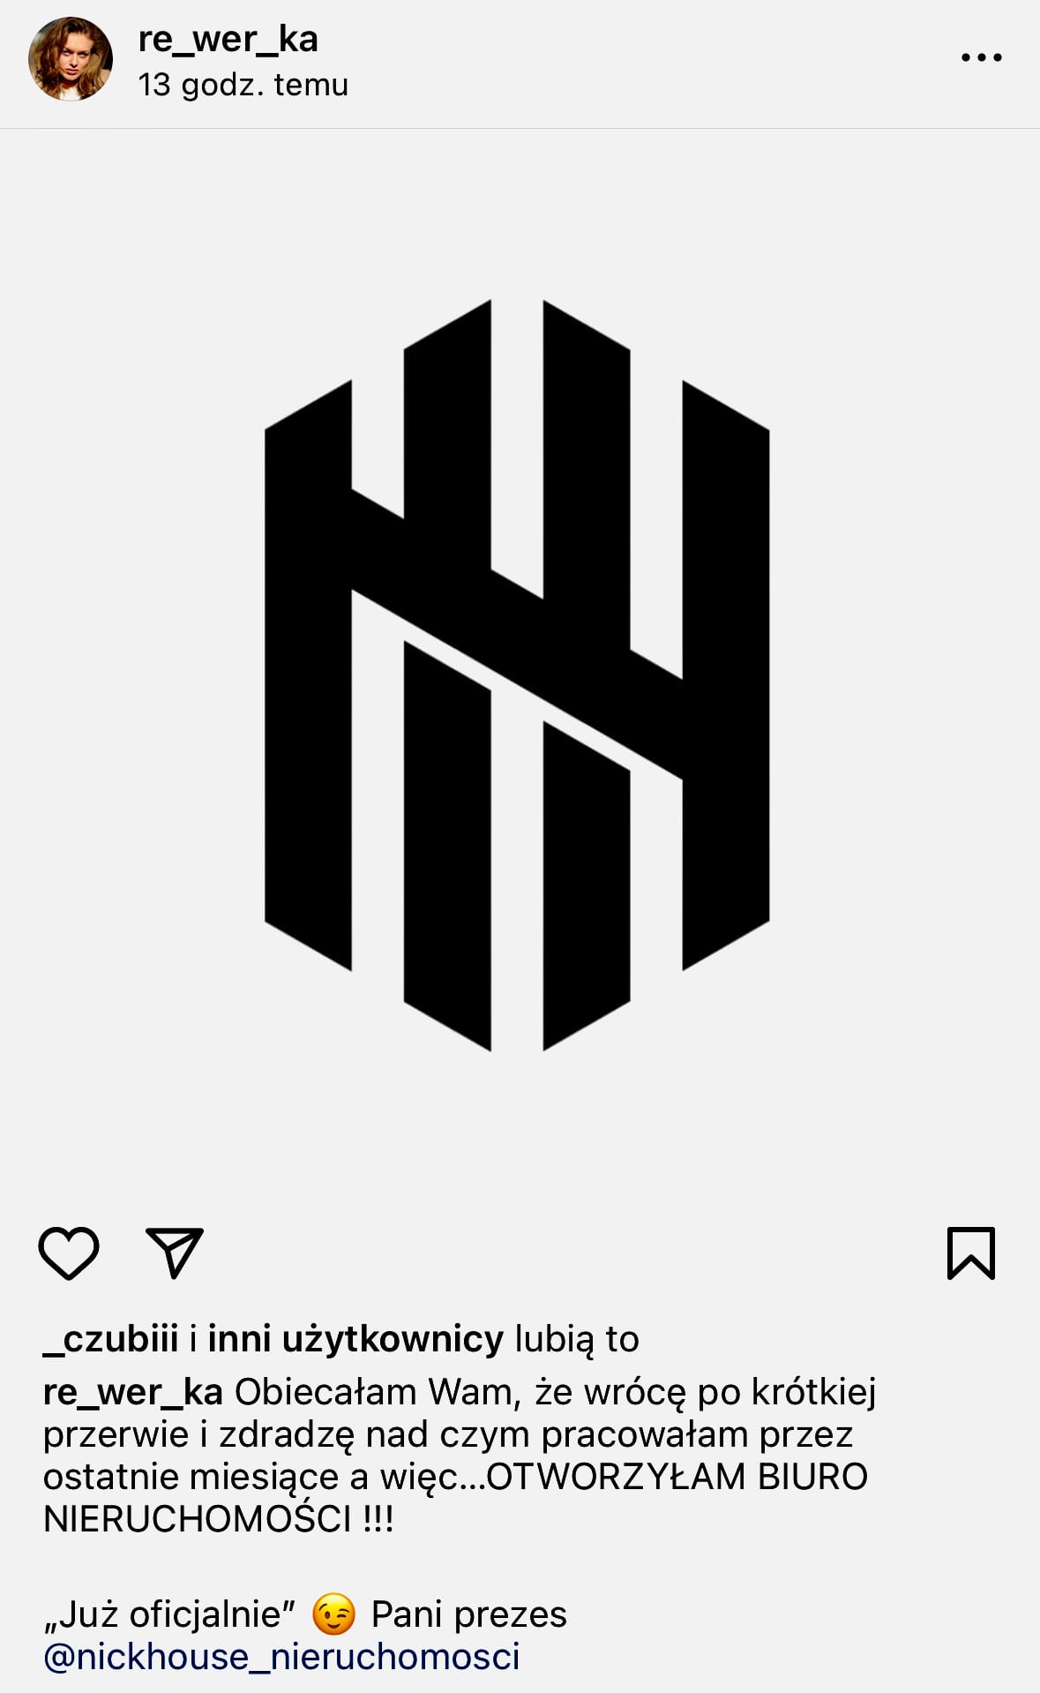Like the post with the heart icon
Screen dimensions: 1040x1693
tap(69, 1253)
